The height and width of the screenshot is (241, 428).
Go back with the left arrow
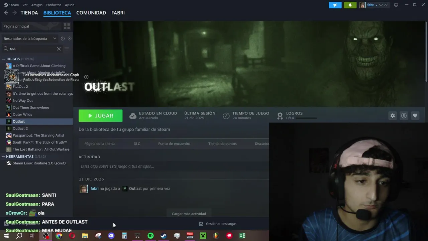point(6,13)
